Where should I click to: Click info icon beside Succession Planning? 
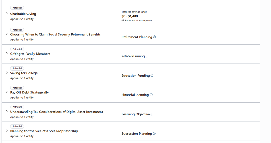click(154, 134)
